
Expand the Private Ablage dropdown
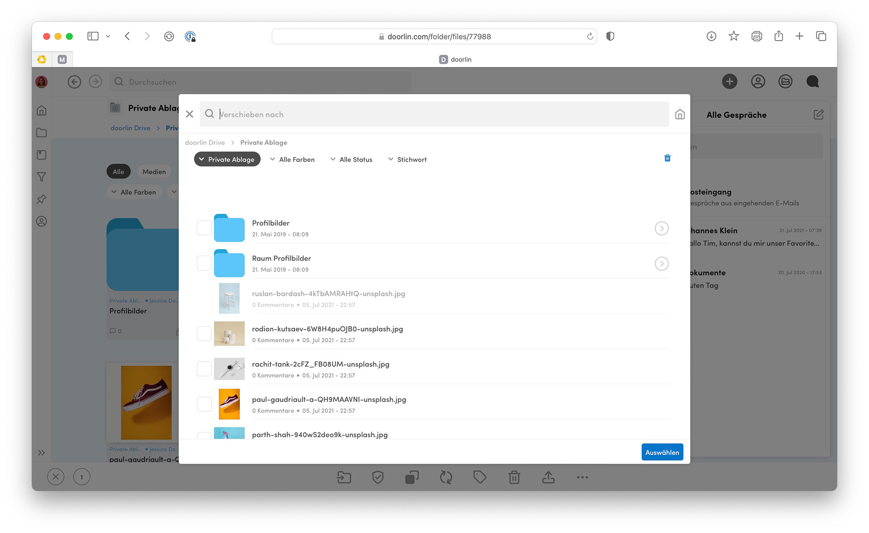coord(227,159)
